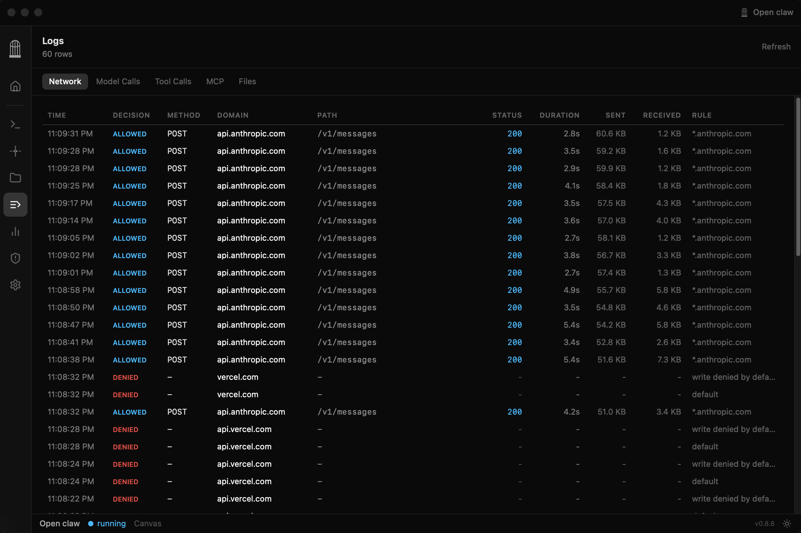This screenshot has height=533, width=801.
Task: Select the Logs list sidebar icon
Action: point(15,205)
